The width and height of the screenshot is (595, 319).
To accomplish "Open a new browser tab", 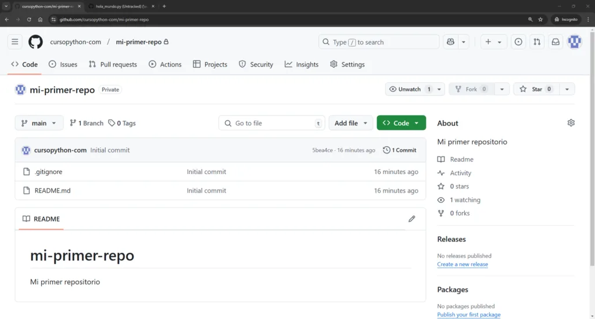I will point(164,6).
